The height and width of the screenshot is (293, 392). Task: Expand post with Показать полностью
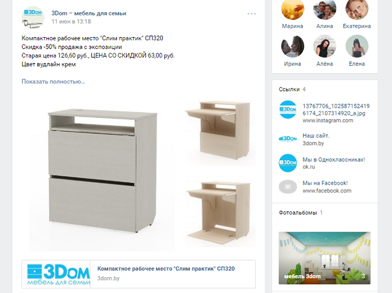tap(54, 81)
